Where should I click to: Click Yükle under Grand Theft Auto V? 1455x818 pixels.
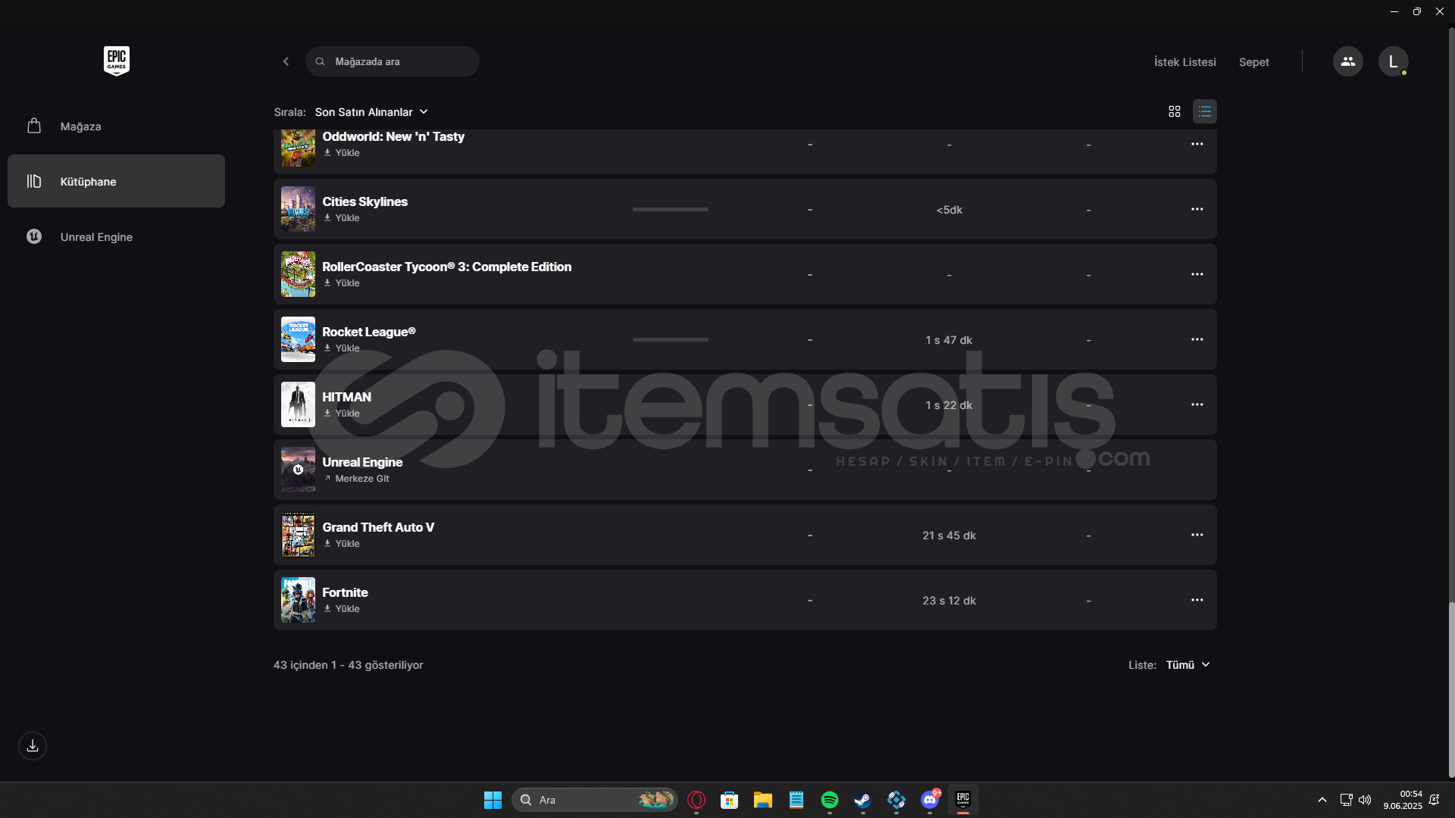(342, 543)
